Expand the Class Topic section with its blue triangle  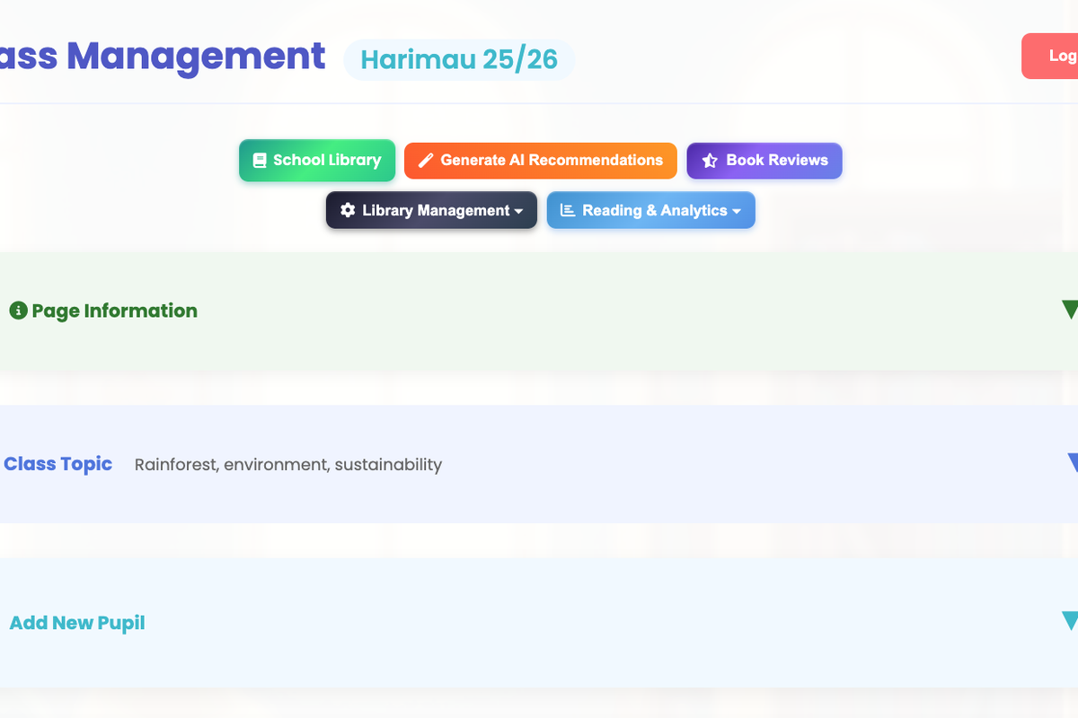[1073, 463]
